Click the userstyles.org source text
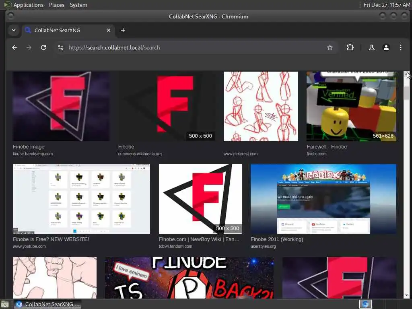412x309 pixels. tap(263, 247)
